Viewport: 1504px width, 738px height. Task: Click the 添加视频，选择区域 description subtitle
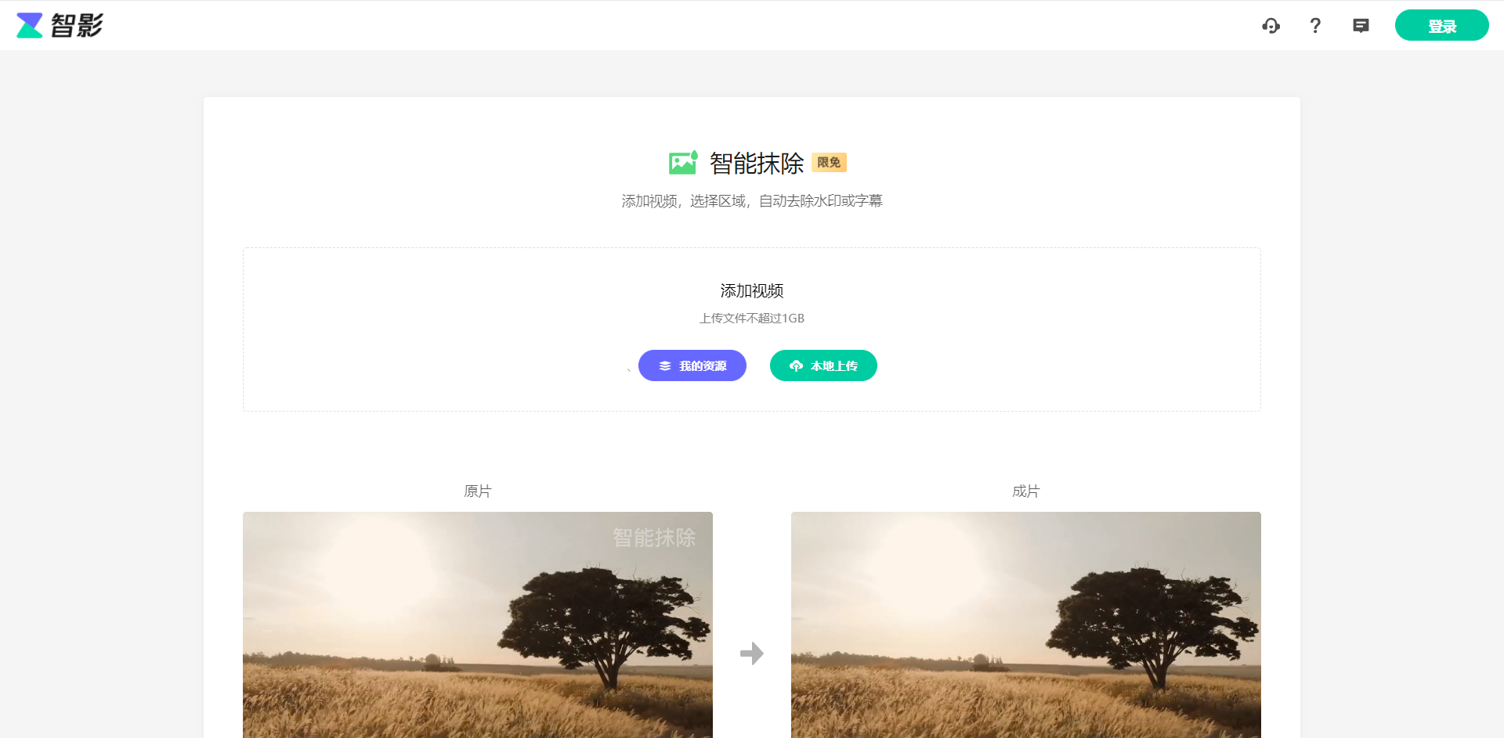click(751, 201)
